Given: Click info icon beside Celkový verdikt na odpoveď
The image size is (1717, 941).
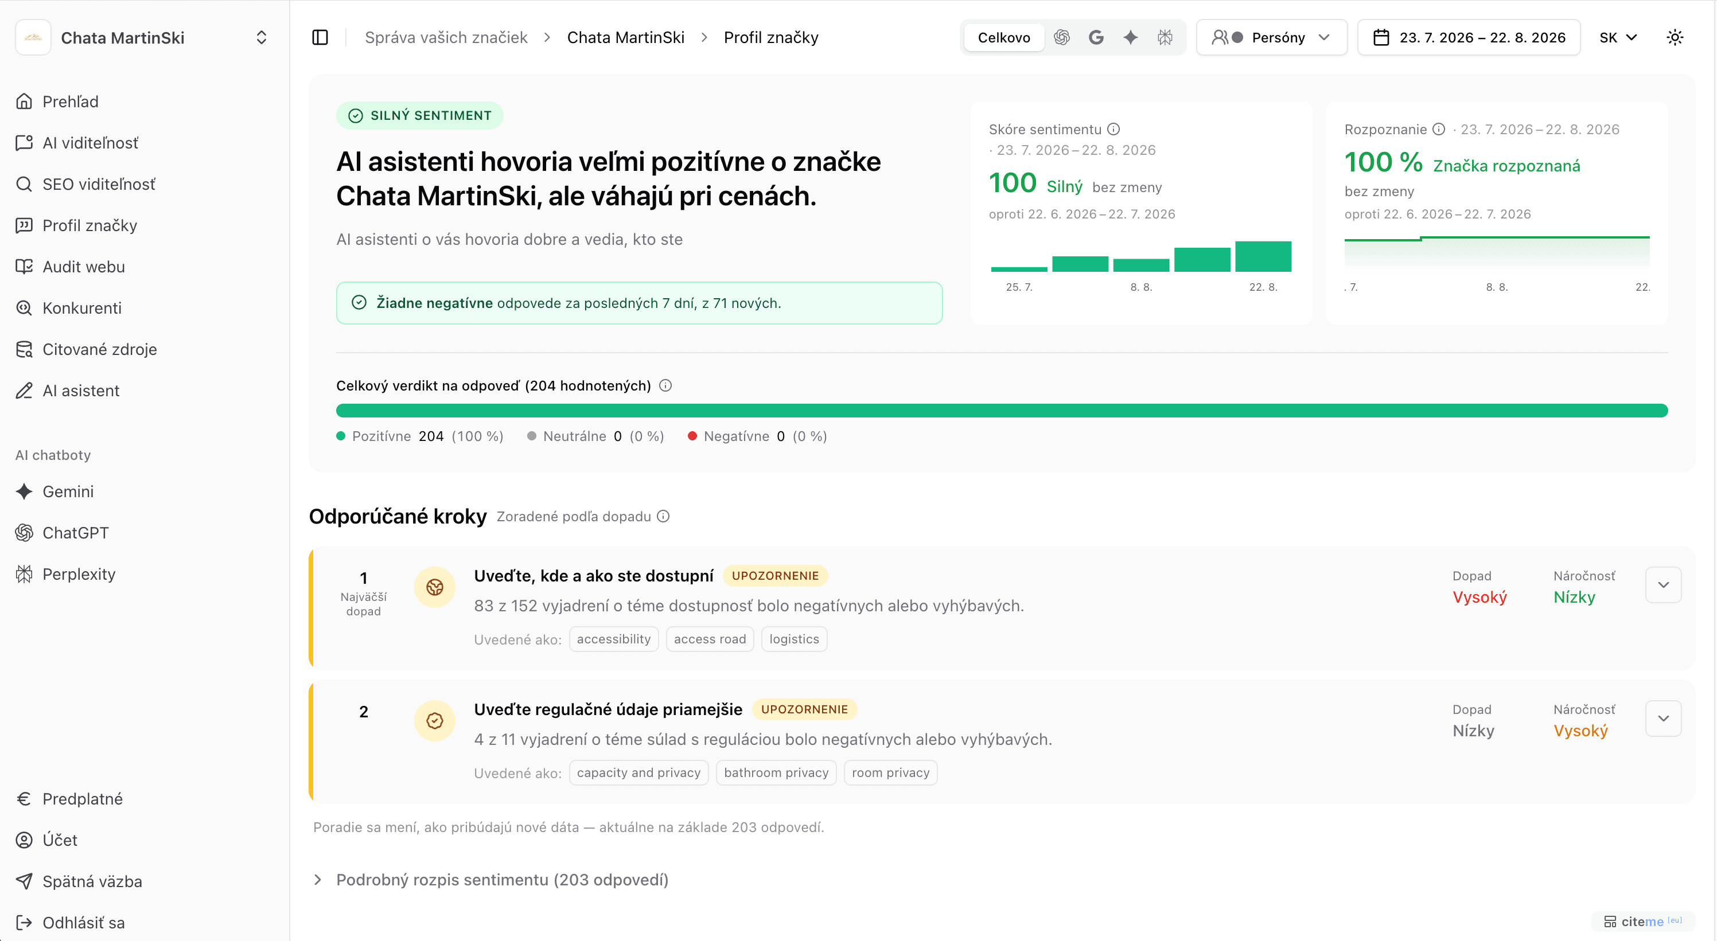Looking at the screenshot, I should 665,385.
